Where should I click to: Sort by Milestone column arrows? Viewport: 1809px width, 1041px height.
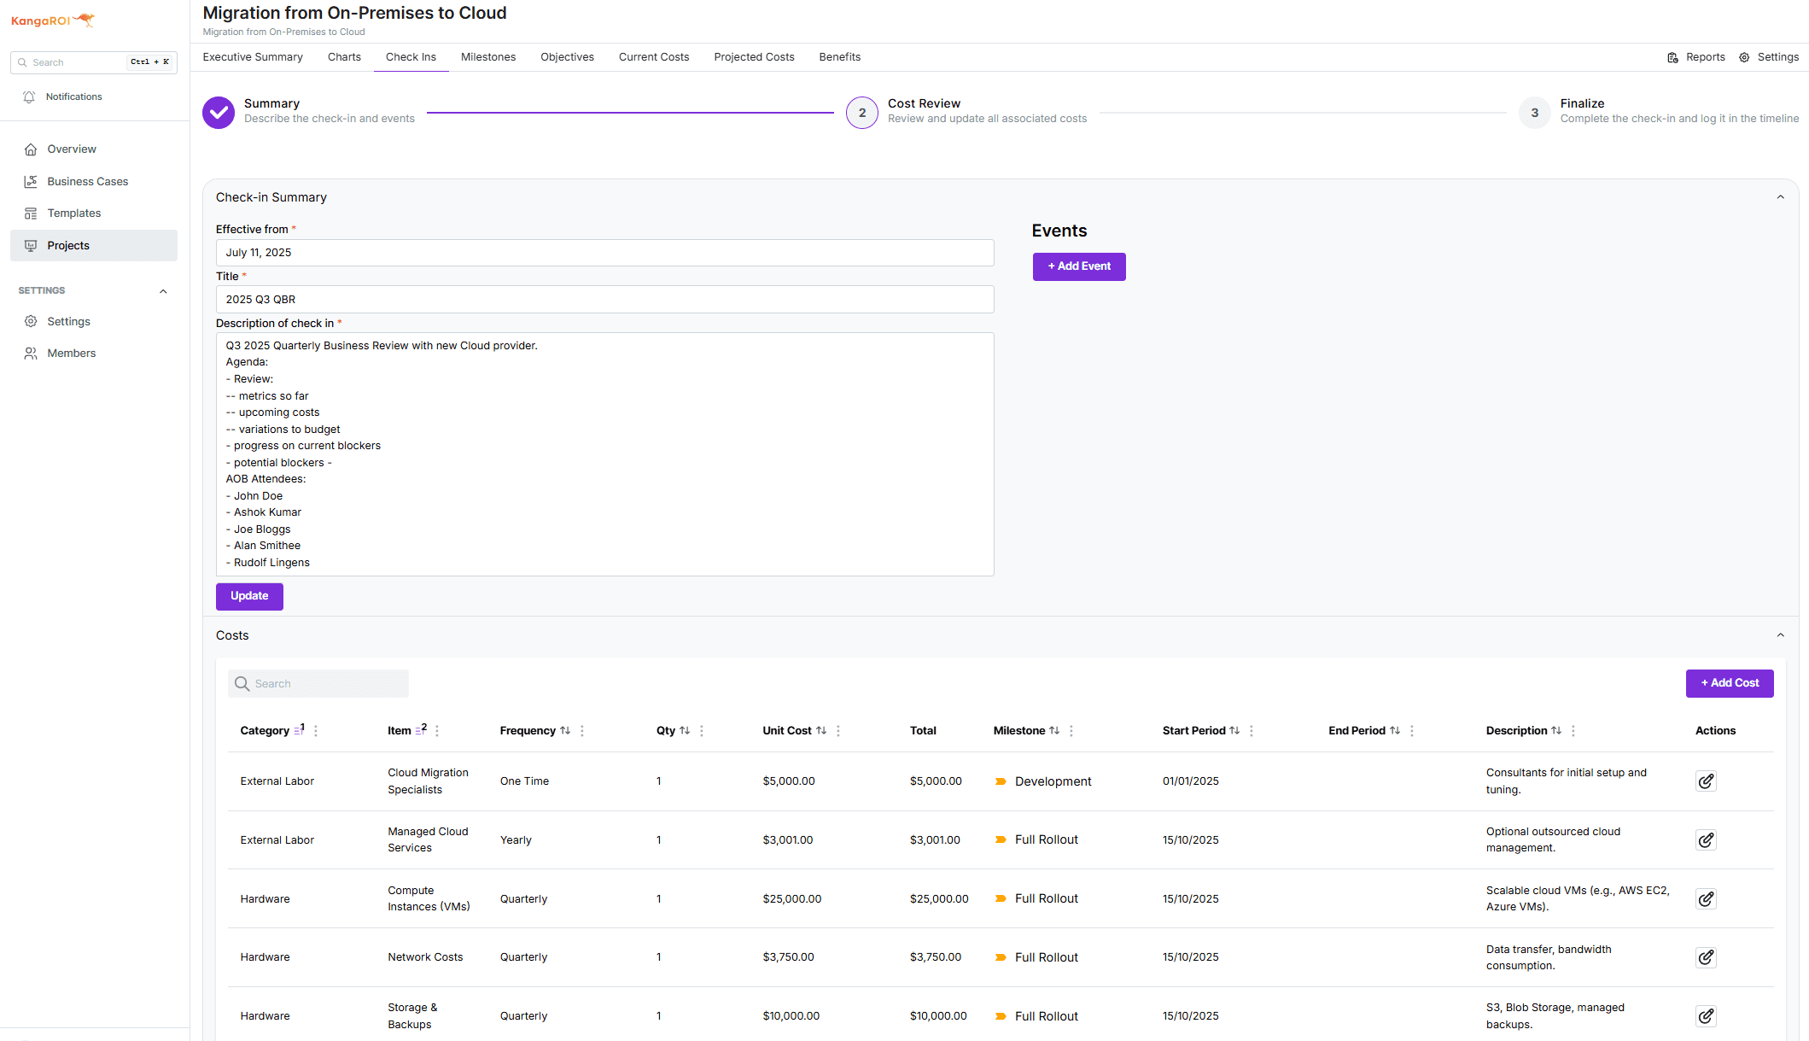pyautogui.click(x=1054, y=730)
